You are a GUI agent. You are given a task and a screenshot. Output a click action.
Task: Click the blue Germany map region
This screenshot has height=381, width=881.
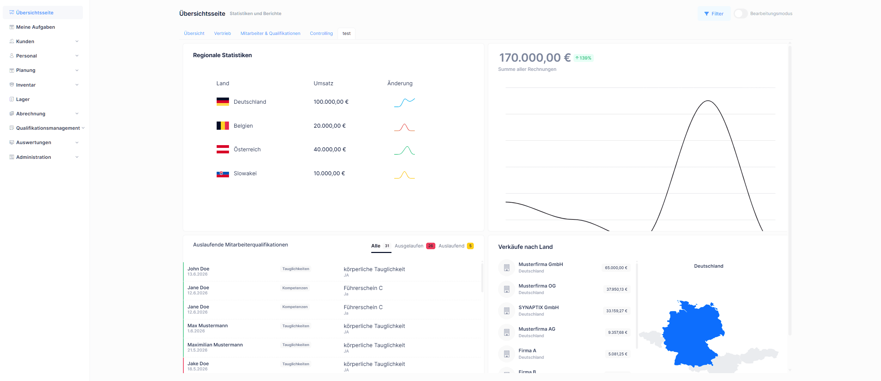(x=692, y=334)
